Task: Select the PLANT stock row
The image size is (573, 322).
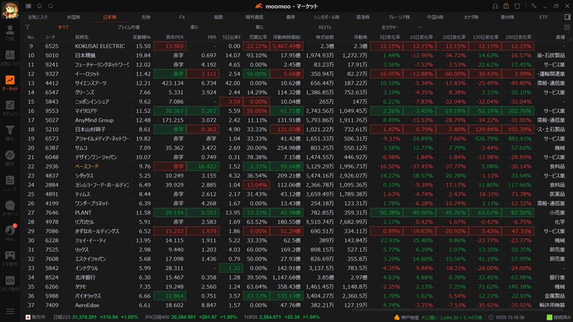Action: [x=294, y=213]
